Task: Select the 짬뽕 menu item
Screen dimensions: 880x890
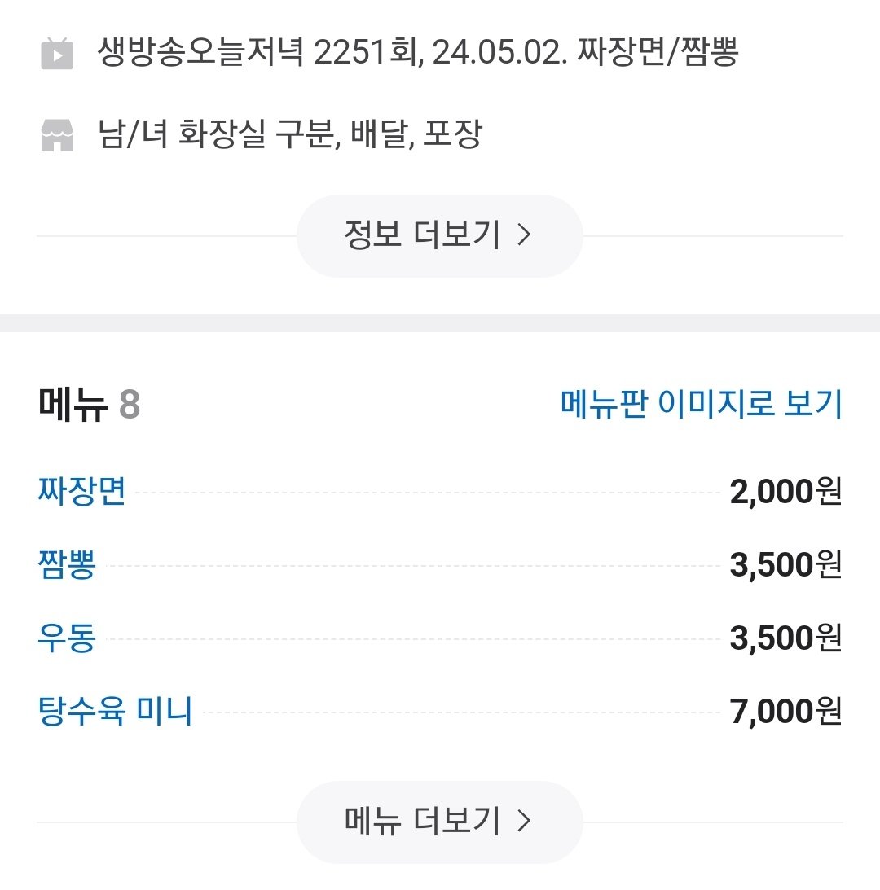Action: tap(67, 565)
